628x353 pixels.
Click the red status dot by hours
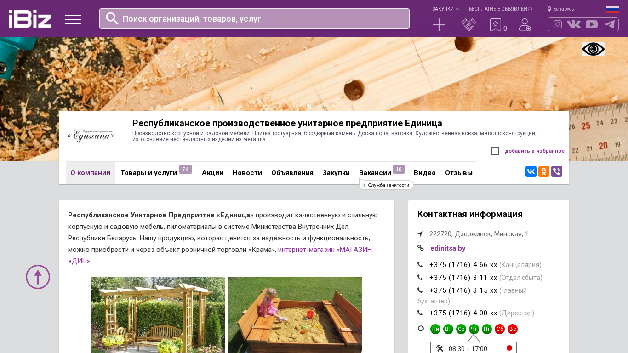tap(509, 348)
